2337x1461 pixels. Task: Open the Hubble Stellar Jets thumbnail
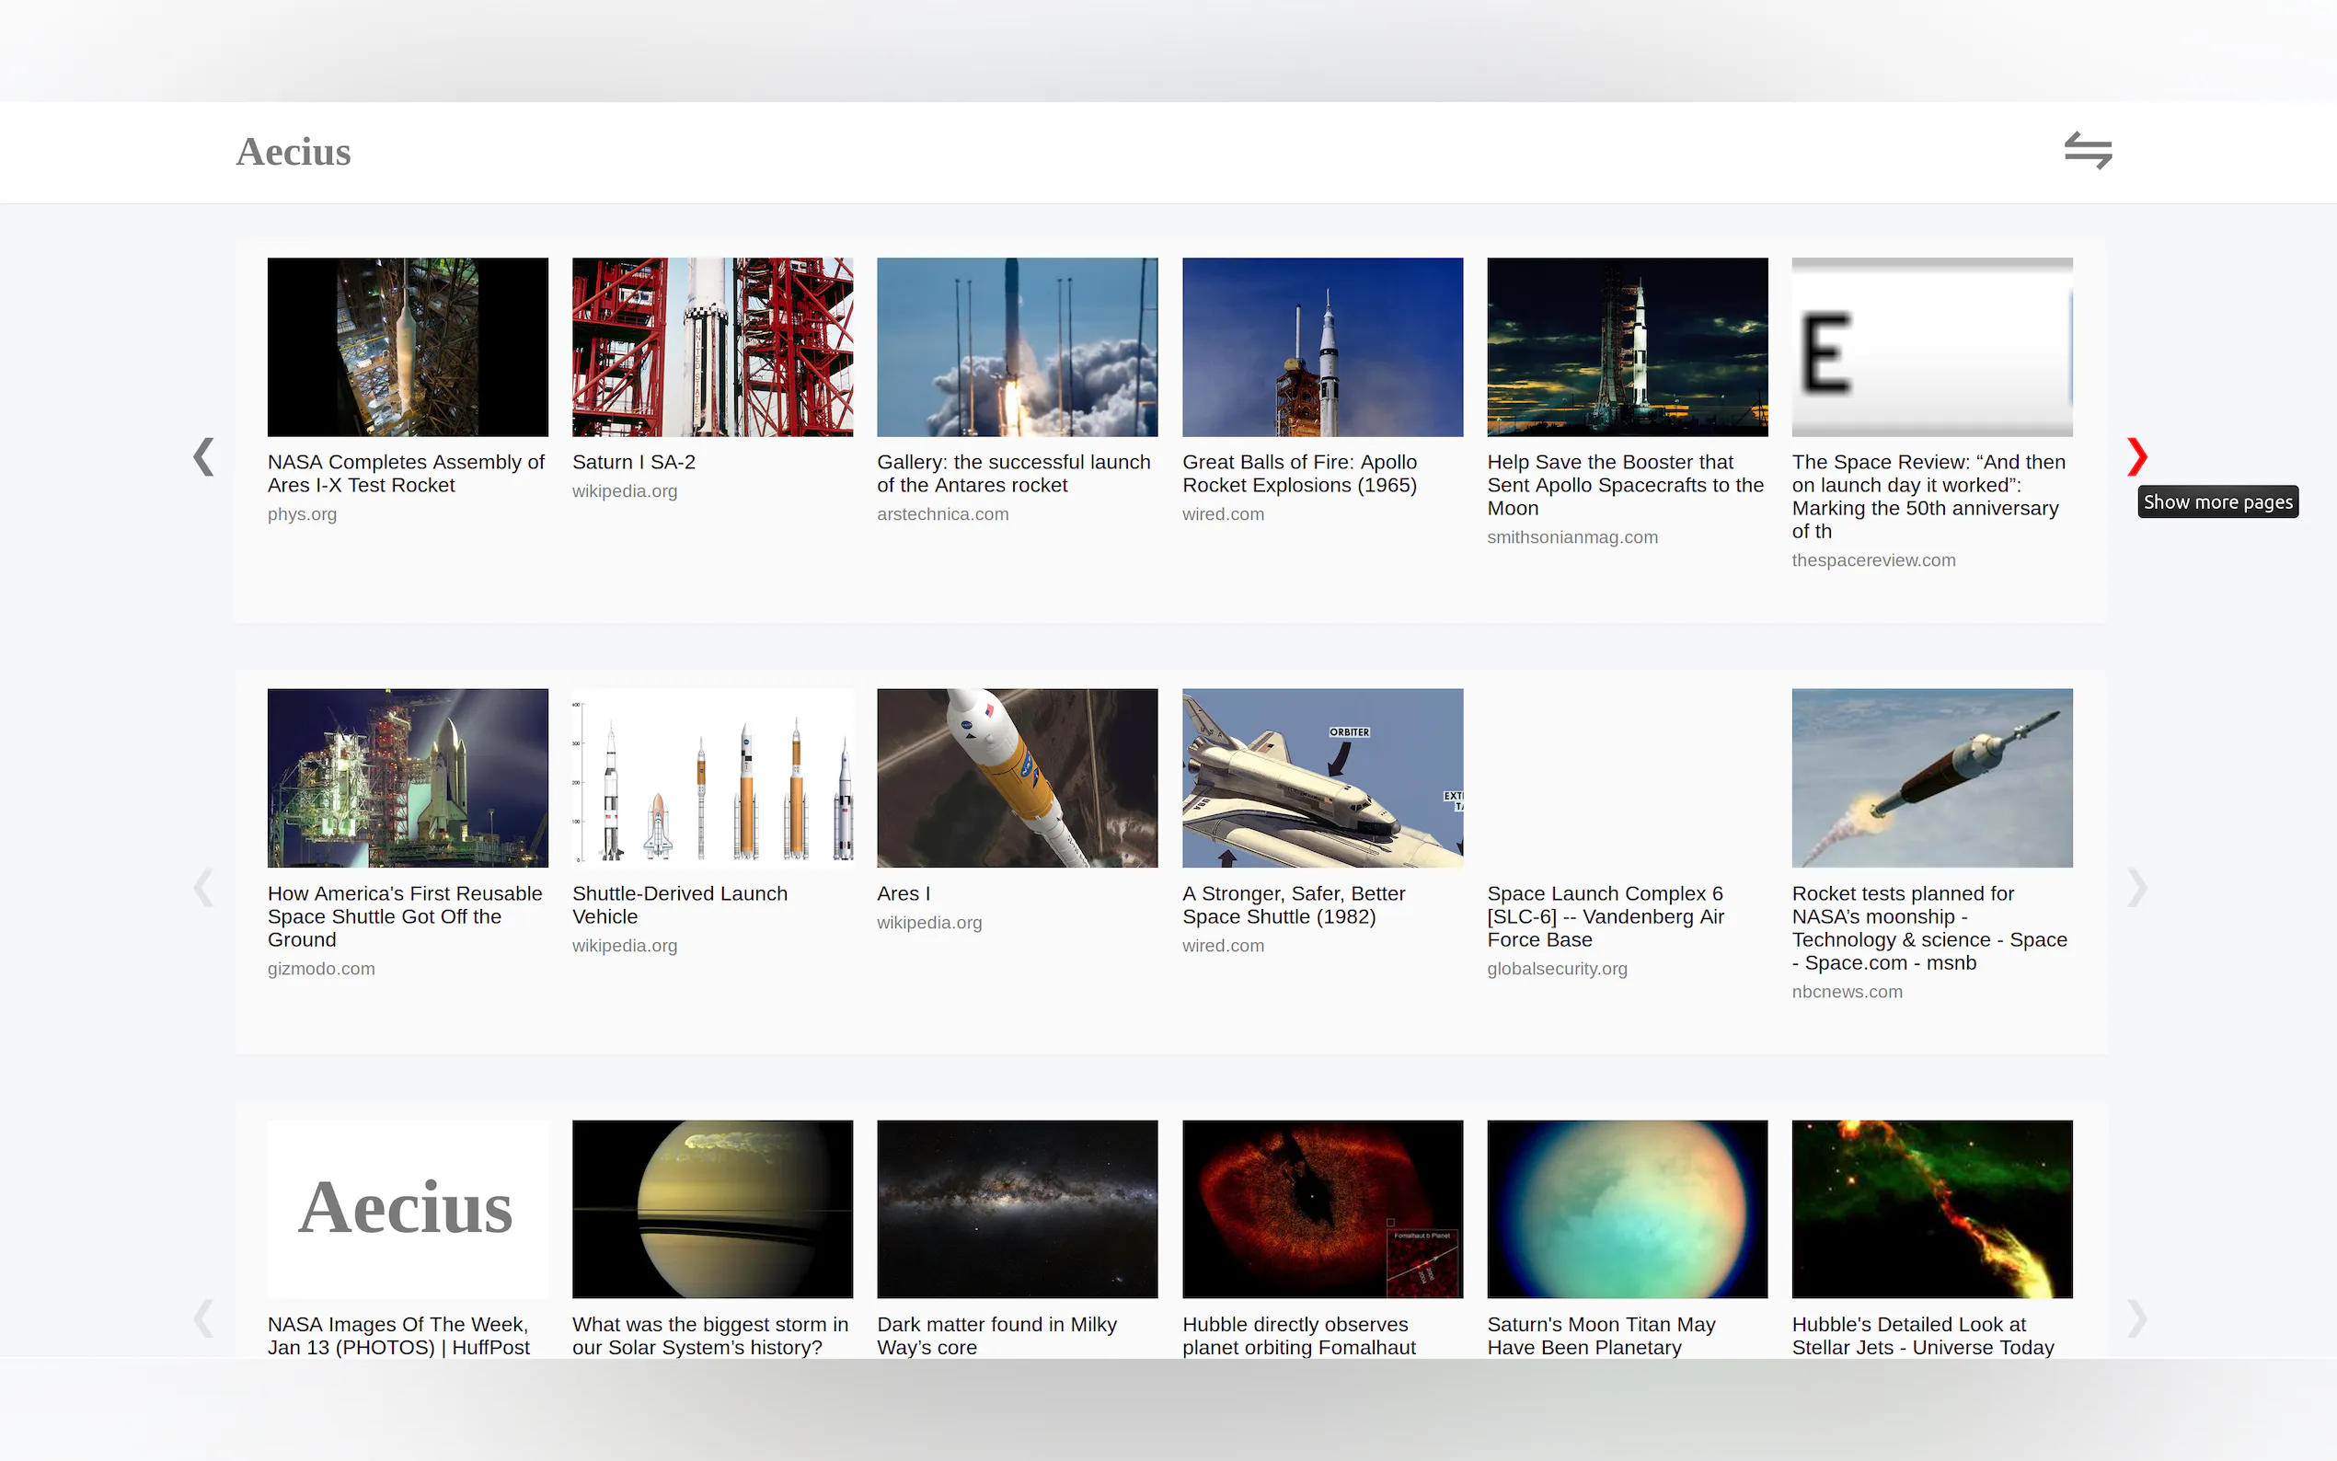click(x=1932, y=1209)
